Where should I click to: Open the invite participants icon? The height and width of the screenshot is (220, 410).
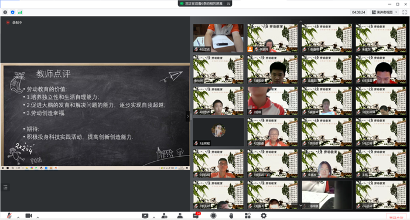pos(164,216)
